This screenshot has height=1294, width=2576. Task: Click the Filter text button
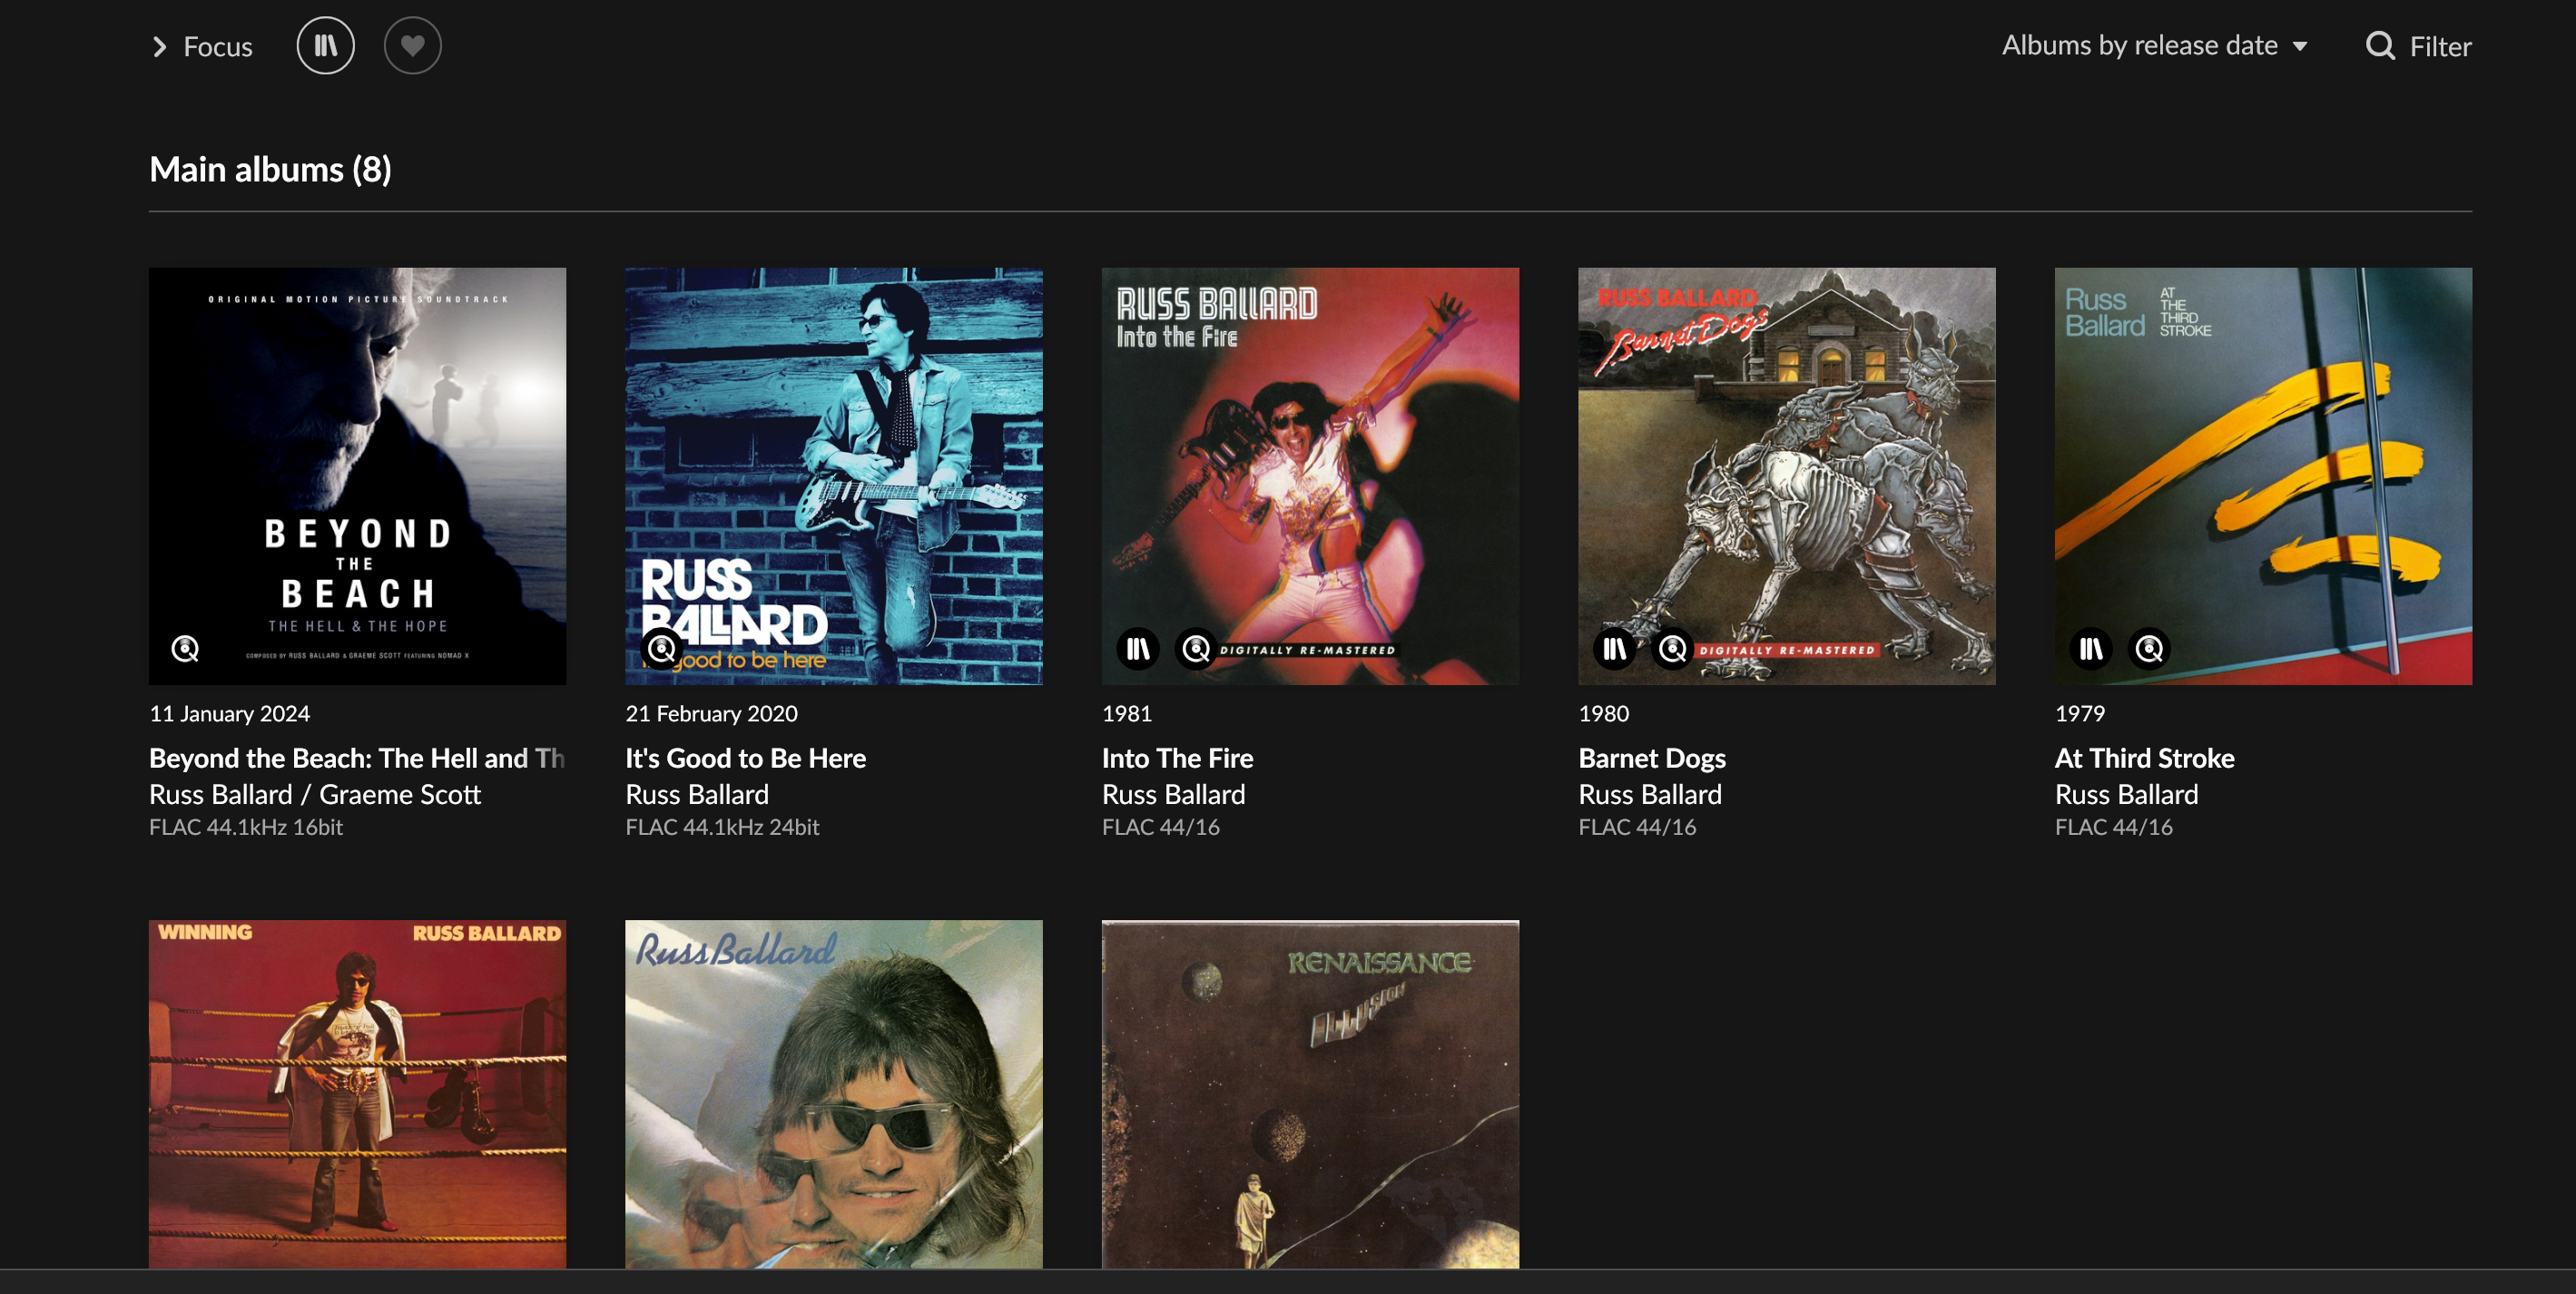pos(2439,47)
